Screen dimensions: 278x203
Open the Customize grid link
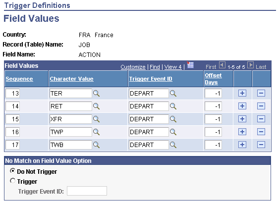pos(133,67)
